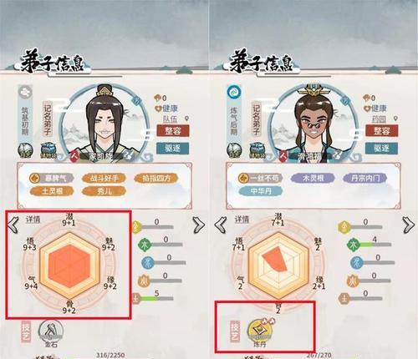Tap the blue swirl icon above 炼气后期
Screen dimensions: 418x359
[x=234, y=93]
